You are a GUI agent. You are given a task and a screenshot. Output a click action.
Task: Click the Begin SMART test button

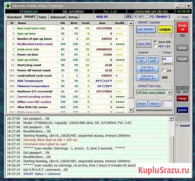(x=142, y=104)
